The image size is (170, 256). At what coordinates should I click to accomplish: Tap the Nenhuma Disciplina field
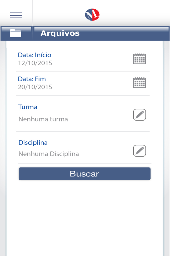click(x=49, y=154)
